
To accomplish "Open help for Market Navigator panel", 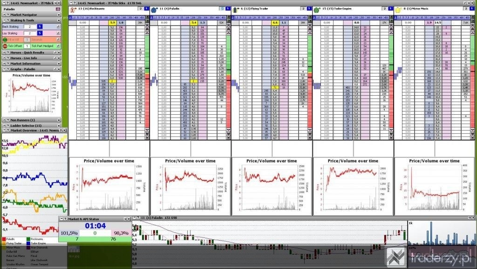I will click(8, 14).
